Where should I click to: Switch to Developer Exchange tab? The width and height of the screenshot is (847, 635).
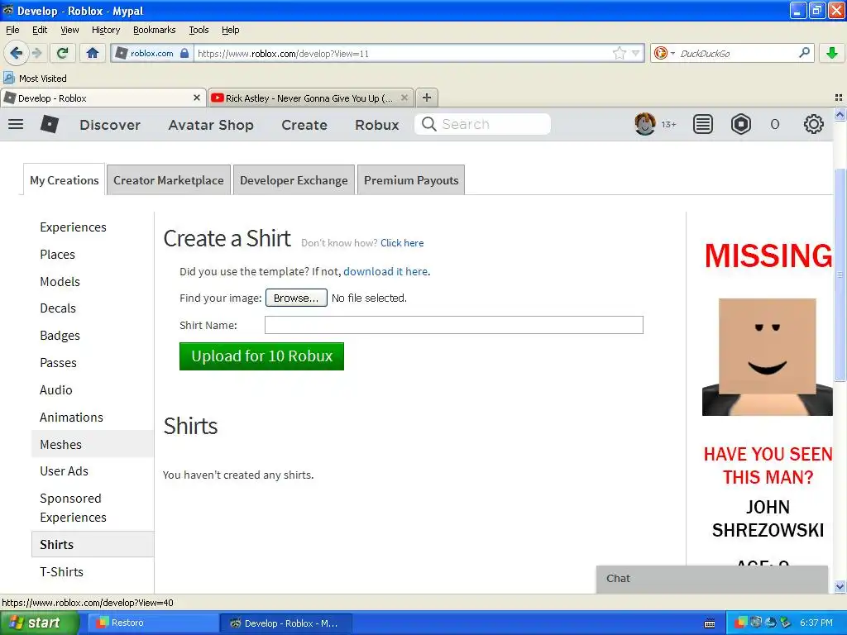294,179
